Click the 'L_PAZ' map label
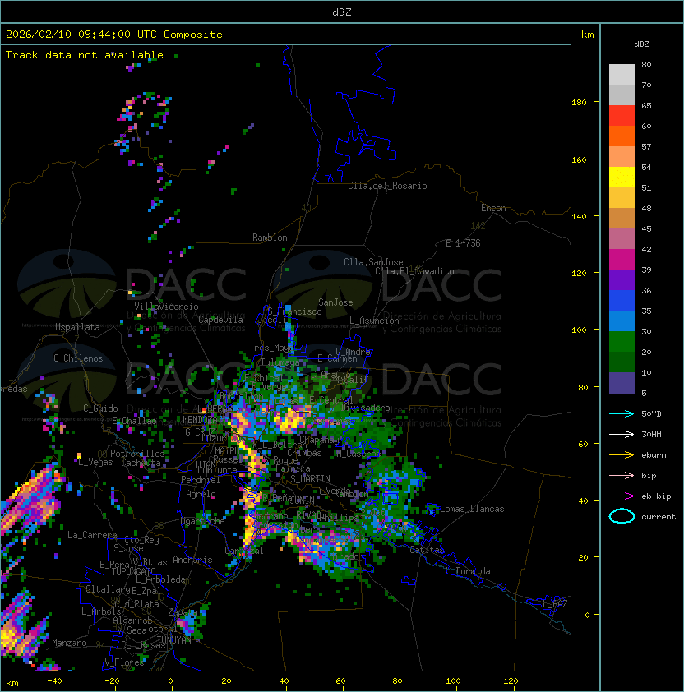 (x=555, y=604)
